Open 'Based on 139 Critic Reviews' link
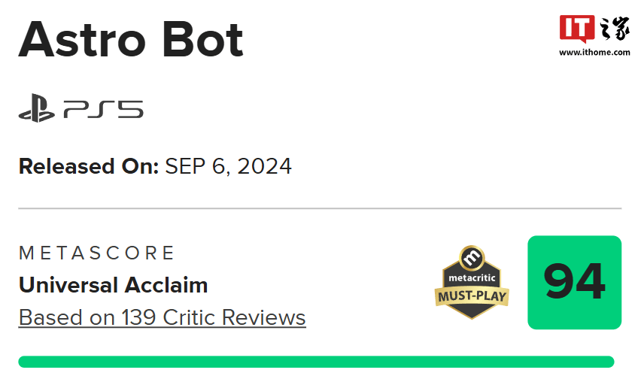Image resolution: width=641 pixels, height=385 pixels. click(163, 317)
